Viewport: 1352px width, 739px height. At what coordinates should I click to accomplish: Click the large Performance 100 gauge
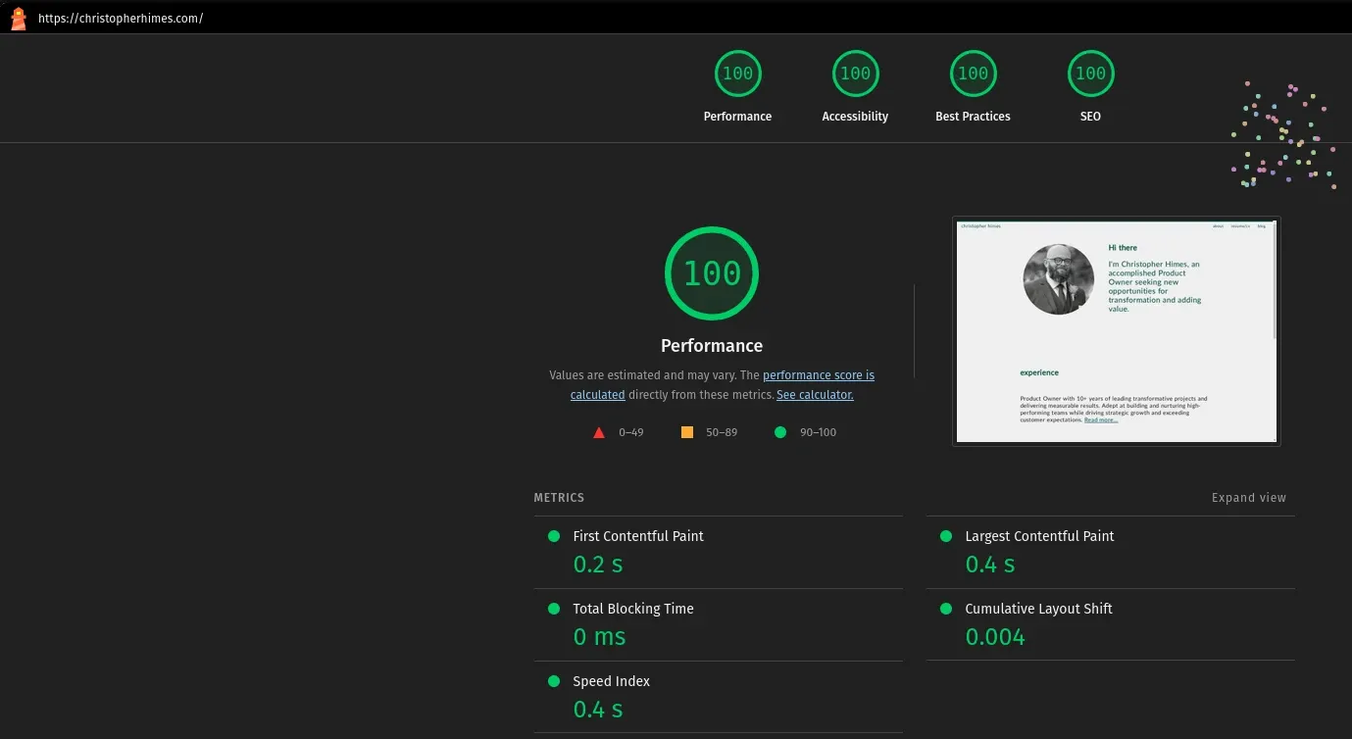712,272
